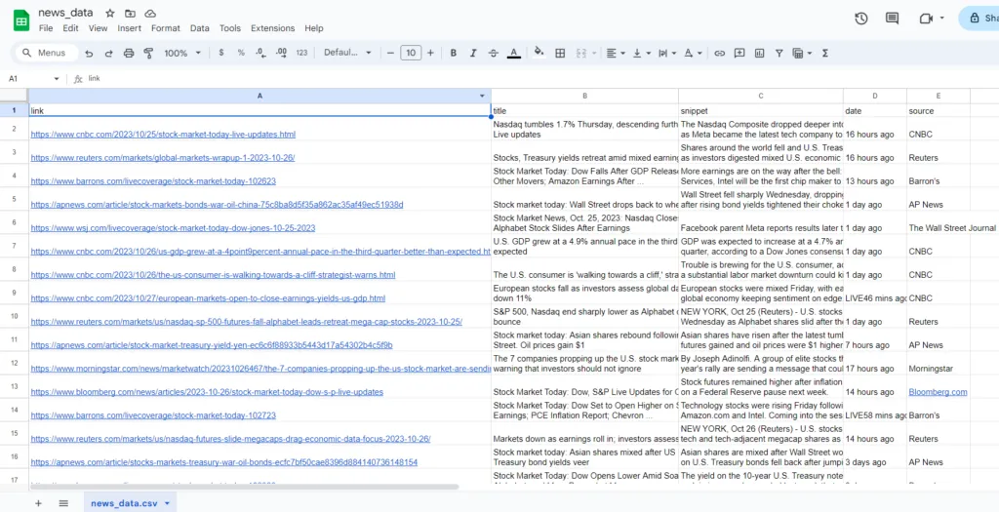Open the comments panel icon
Screen dimensions: 999x512
pos(892,18)
